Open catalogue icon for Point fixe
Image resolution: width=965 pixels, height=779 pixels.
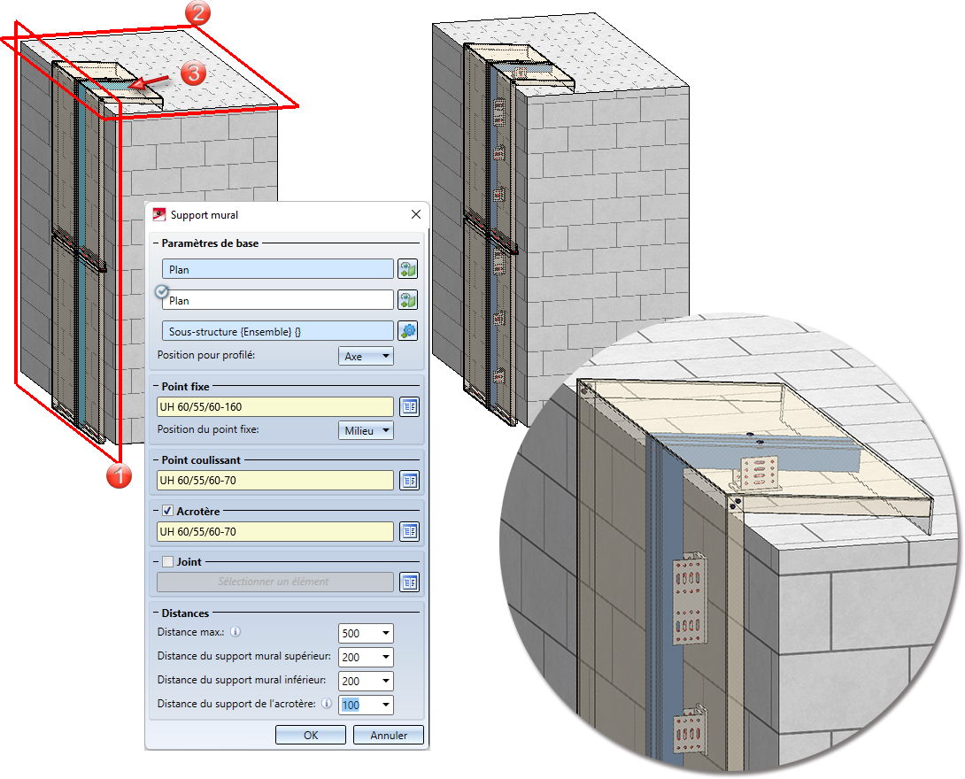409,406
